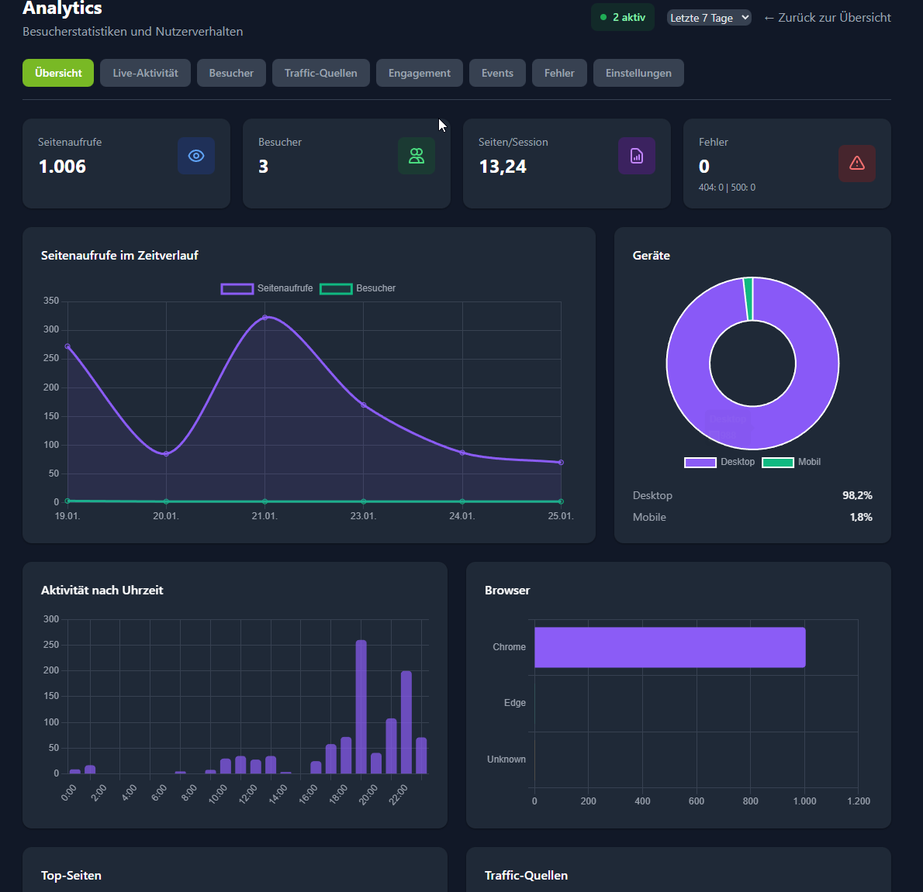Click the tallest 19:00 bar in activity chart
This screenshot has height=892, width=923.
tap(361, 705)
